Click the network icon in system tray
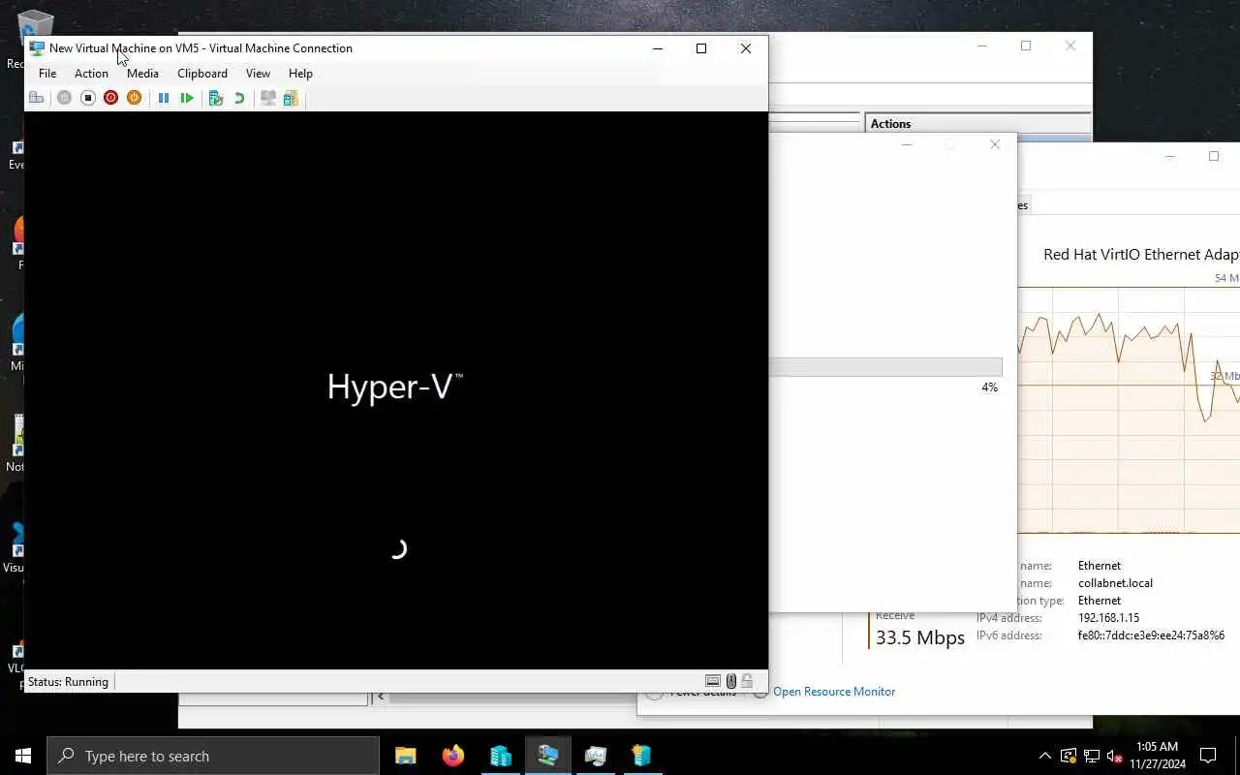1240x775 pixels. [x=1092, y=756]
